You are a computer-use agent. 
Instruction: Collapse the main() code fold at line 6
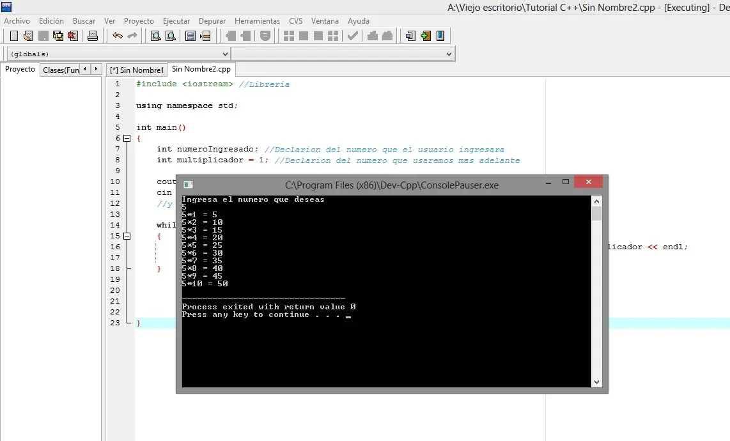[x=127, y=138]
